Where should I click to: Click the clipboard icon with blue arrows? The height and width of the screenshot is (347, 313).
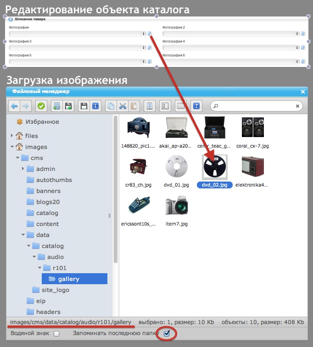[150, 106]
